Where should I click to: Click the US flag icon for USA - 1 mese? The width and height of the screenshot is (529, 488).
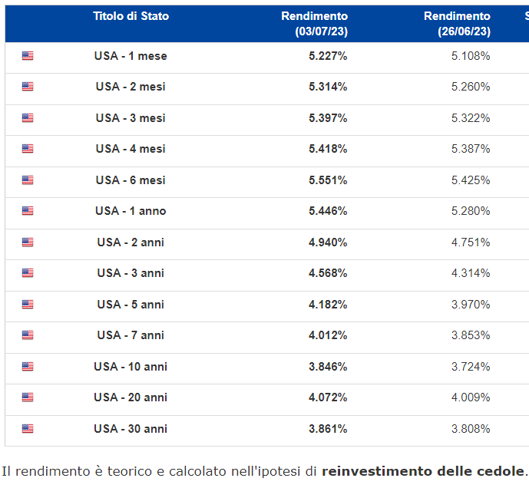28,56
